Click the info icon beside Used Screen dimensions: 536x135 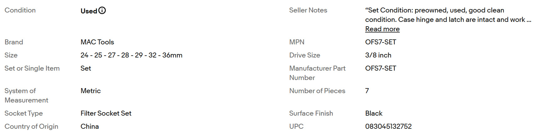(x=102, y=11)
